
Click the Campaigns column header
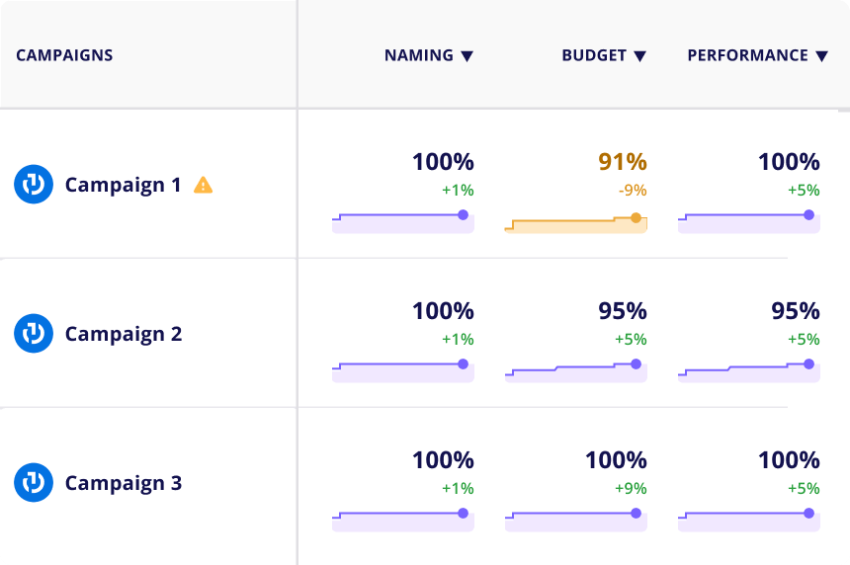point(64,55)
